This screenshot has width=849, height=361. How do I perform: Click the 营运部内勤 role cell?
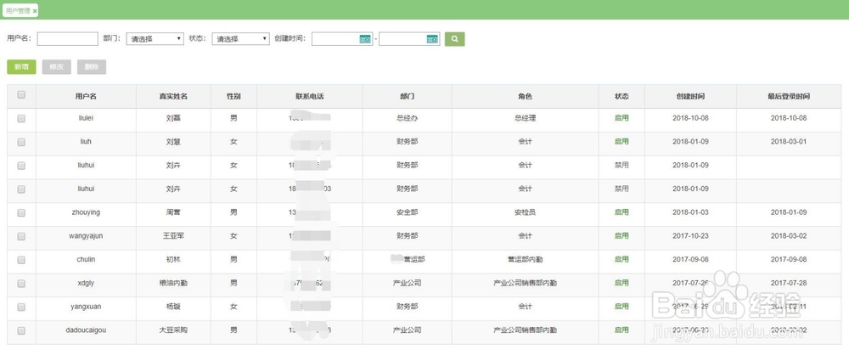coord(526,260)
